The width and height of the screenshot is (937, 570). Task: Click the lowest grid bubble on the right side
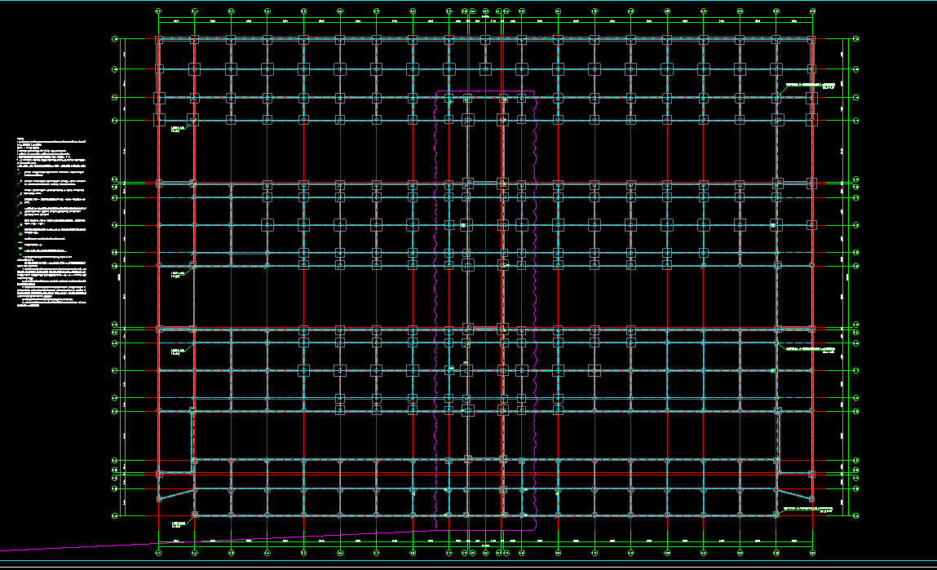pyautogui.click(x=855, y=515)
